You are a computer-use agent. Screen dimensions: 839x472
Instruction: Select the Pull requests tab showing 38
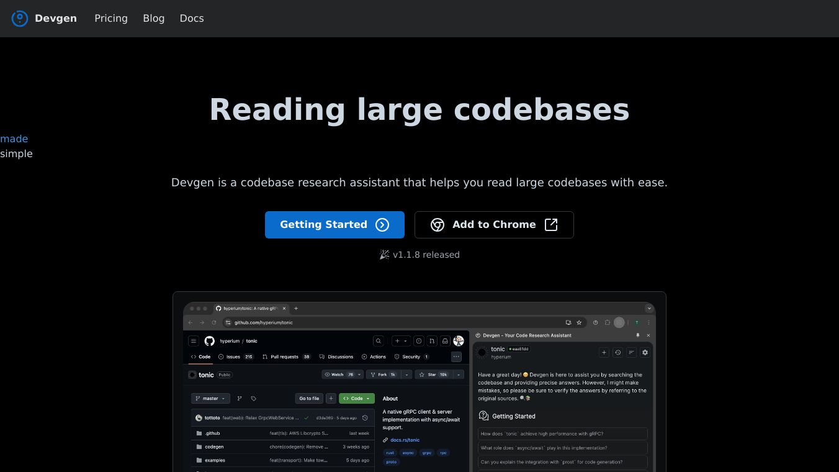[x=287, y=357]
